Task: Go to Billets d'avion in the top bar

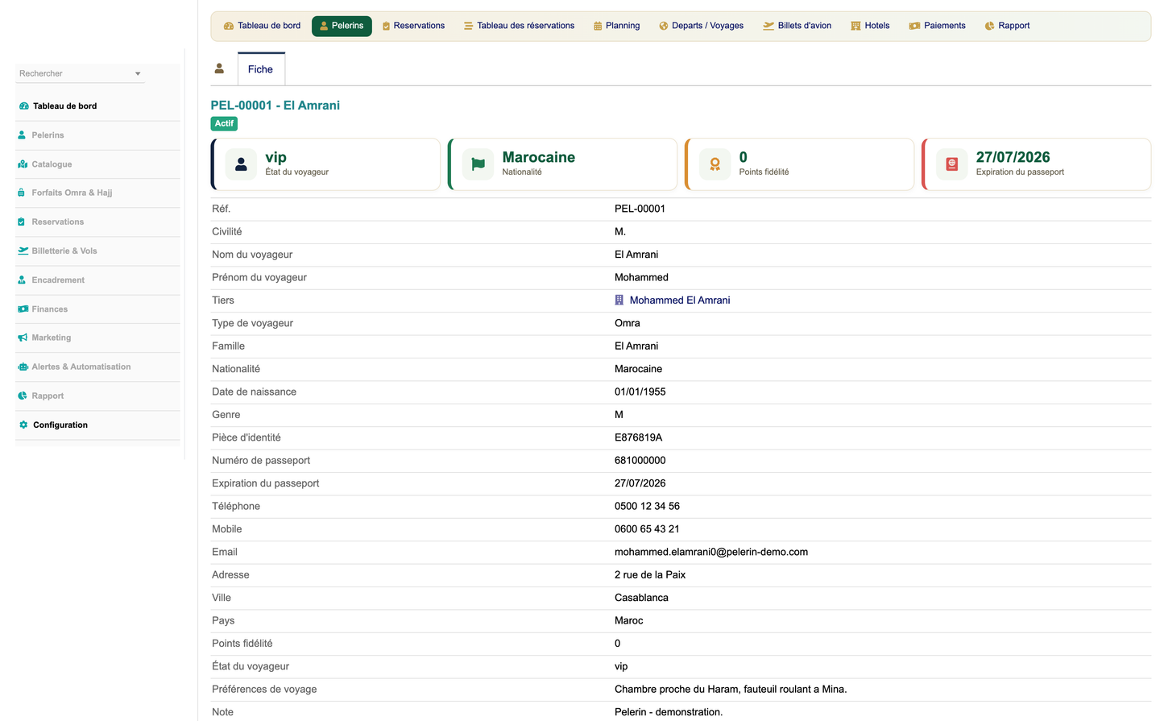Action: pos(797,26)
